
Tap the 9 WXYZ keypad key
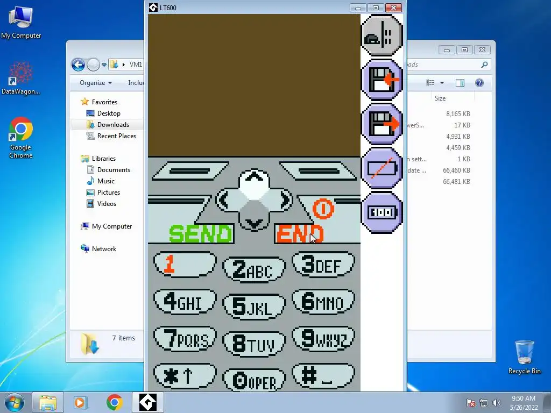[x=323, y=339]
